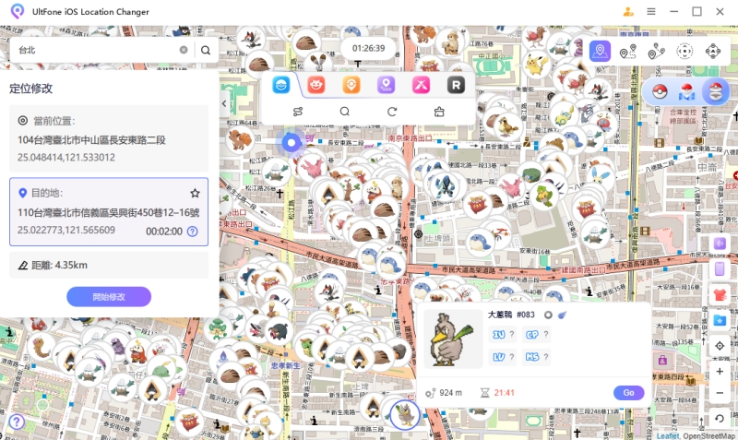Favorite the destination with the star icon
Screen dimensions: 738x440
pyautogui.click(x=195, y=194)
